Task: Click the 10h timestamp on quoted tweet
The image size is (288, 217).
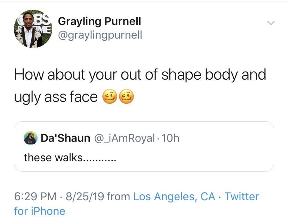Action: tap(170, 138)
